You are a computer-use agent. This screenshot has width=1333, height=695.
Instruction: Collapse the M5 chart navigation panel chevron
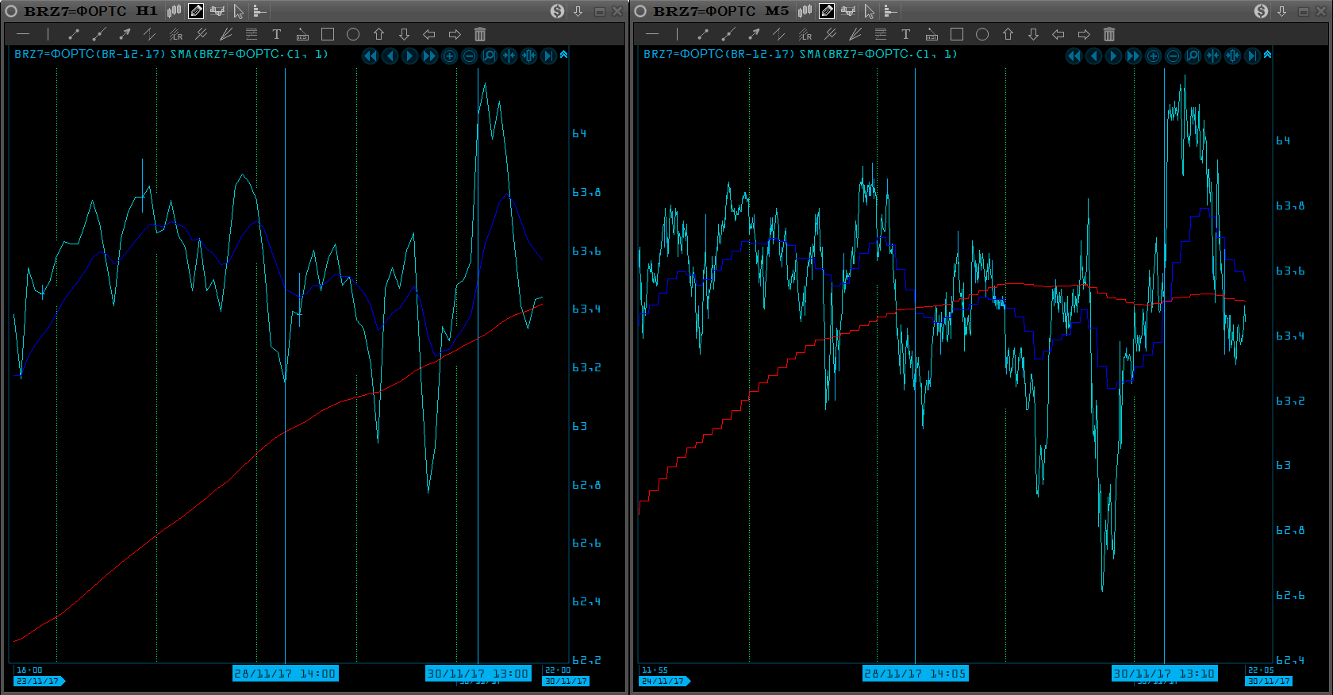click(x=1267, y=55)
